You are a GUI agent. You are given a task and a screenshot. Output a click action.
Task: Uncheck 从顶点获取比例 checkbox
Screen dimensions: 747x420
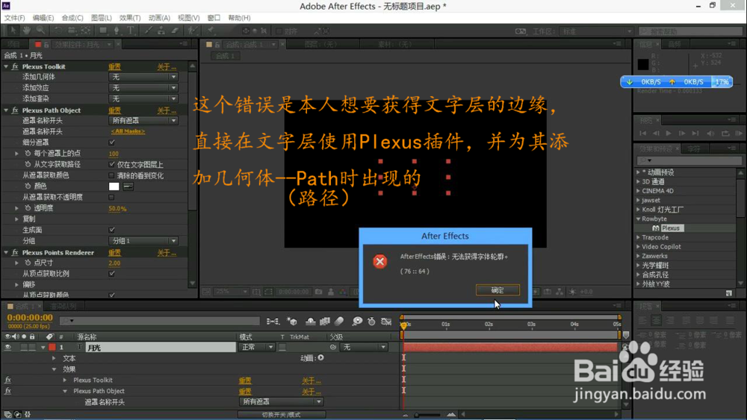[x=111, y=274]
